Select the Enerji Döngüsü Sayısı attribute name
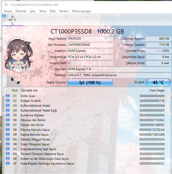172x174 pixels. point(35,144)
